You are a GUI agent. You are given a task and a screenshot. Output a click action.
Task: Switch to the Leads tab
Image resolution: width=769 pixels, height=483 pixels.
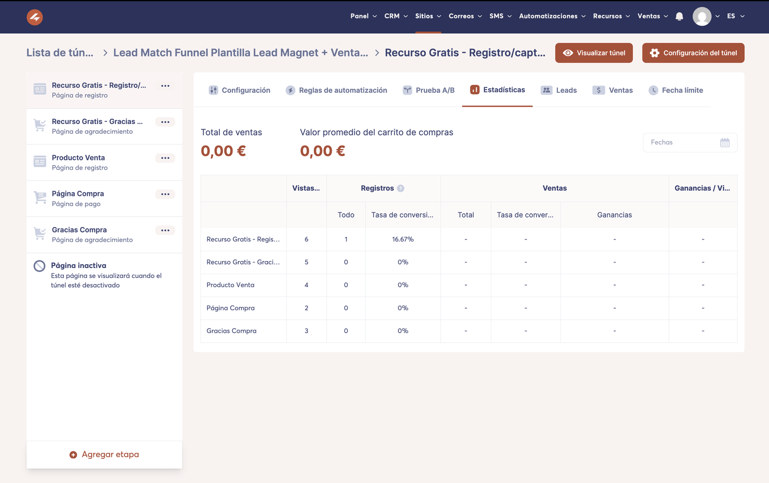coord(559,90)
